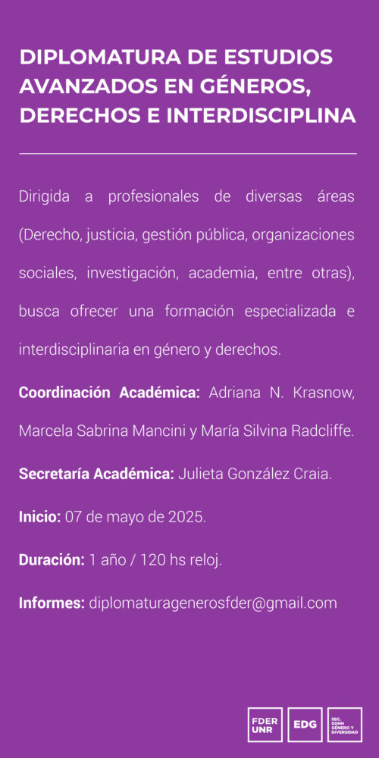Select the name Adriana N. Krasnow
379x758 pixels.
click(282, 393)
